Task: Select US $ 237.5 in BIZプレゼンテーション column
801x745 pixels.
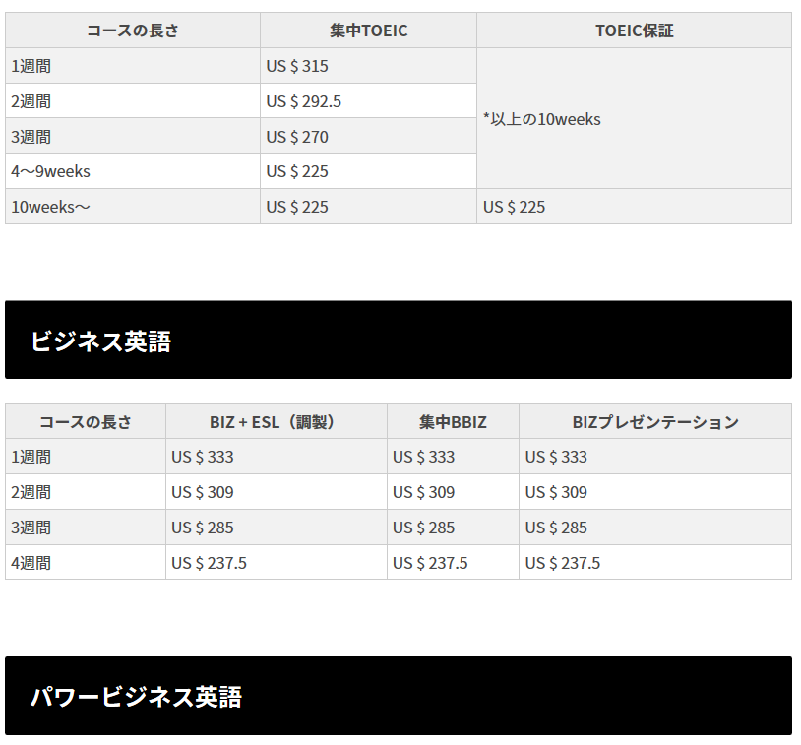Action: tap(562, 563)
